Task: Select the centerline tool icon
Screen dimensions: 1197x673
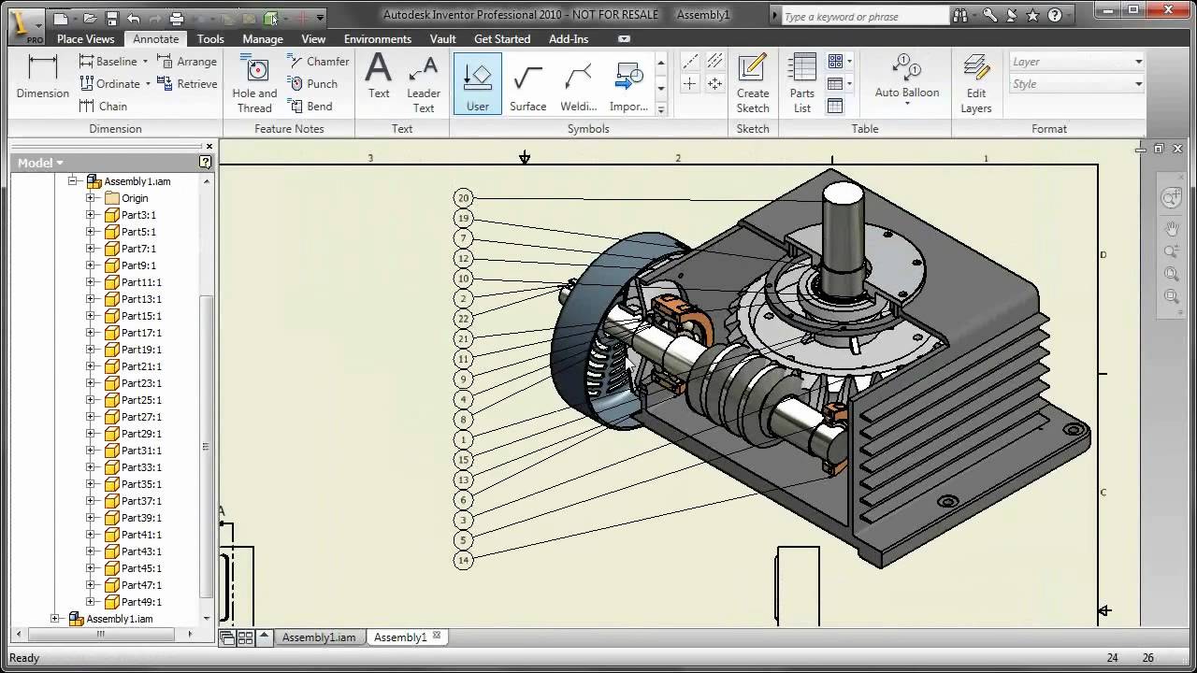Action: point(690,62)
